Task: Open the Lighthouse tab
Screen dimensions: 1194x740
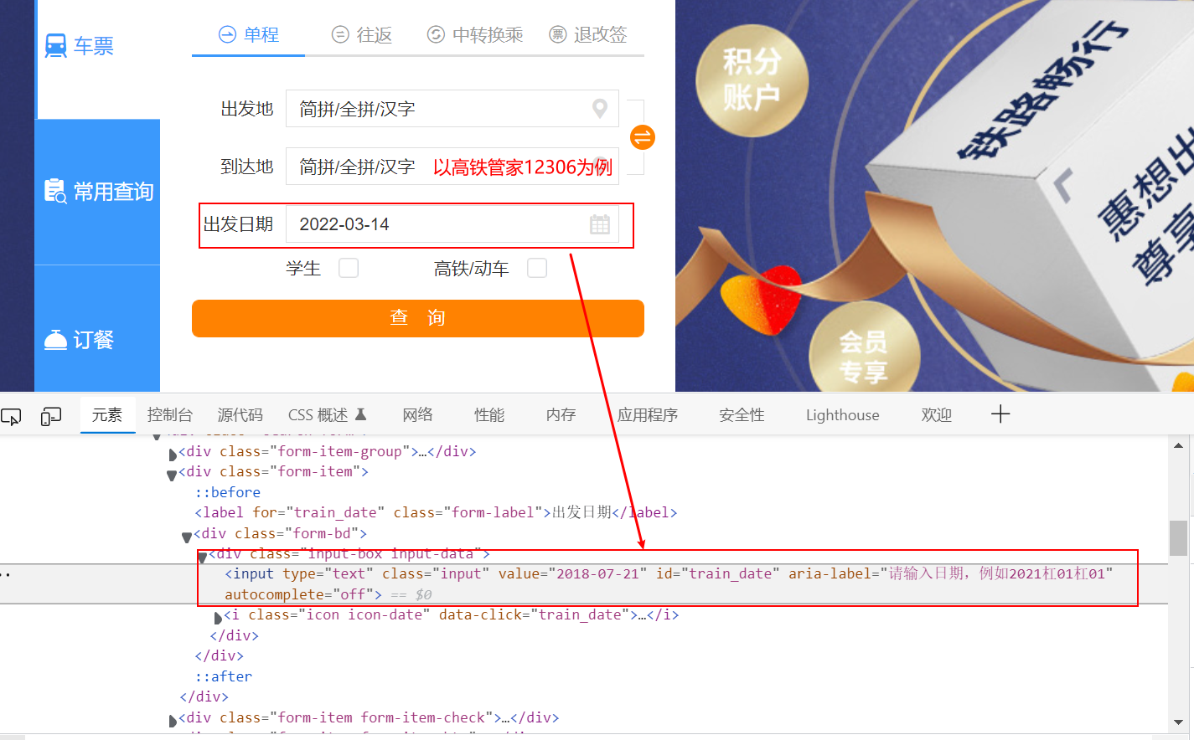Action: (843, 414)
